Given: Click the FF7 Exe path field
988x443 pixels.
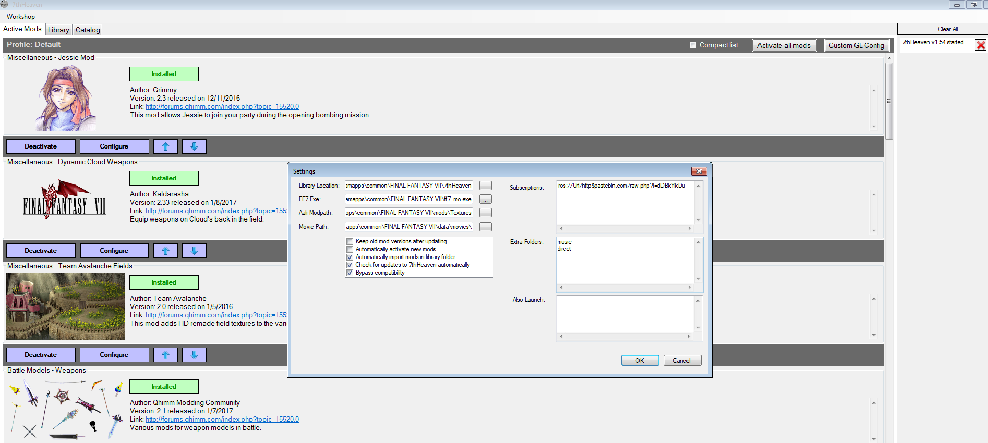Looking at the screenshot, I should [x=409, y=199].
